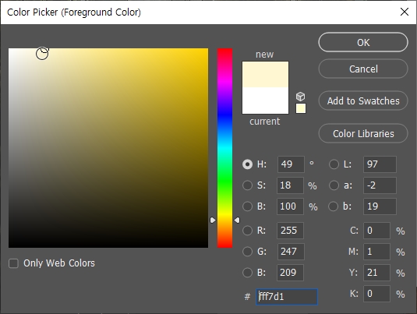This screenshot has height=314, width=417.
Task: Click the right hue slider arrow handle
Action: (237, 221)
